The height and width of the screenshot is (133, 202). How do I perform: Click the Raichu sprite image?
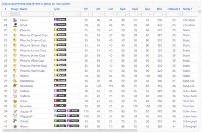point(15,76)
